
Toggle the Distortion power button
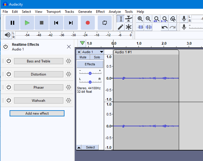[9, 74]
